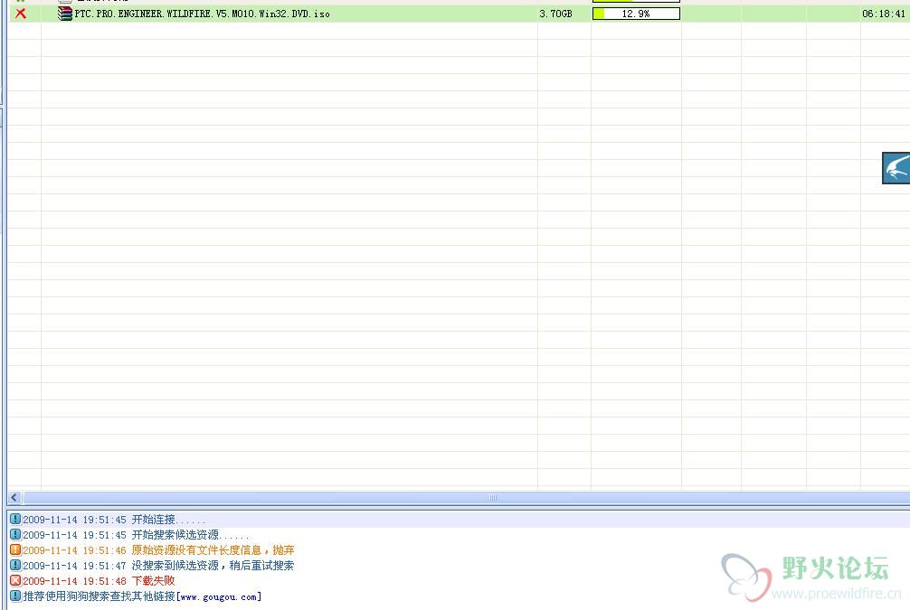The width and height of the screenshot is (910, 610).
Task: Click the archive file icon beside PTC.PRO.ENGINEER
Action: (65, 14)
